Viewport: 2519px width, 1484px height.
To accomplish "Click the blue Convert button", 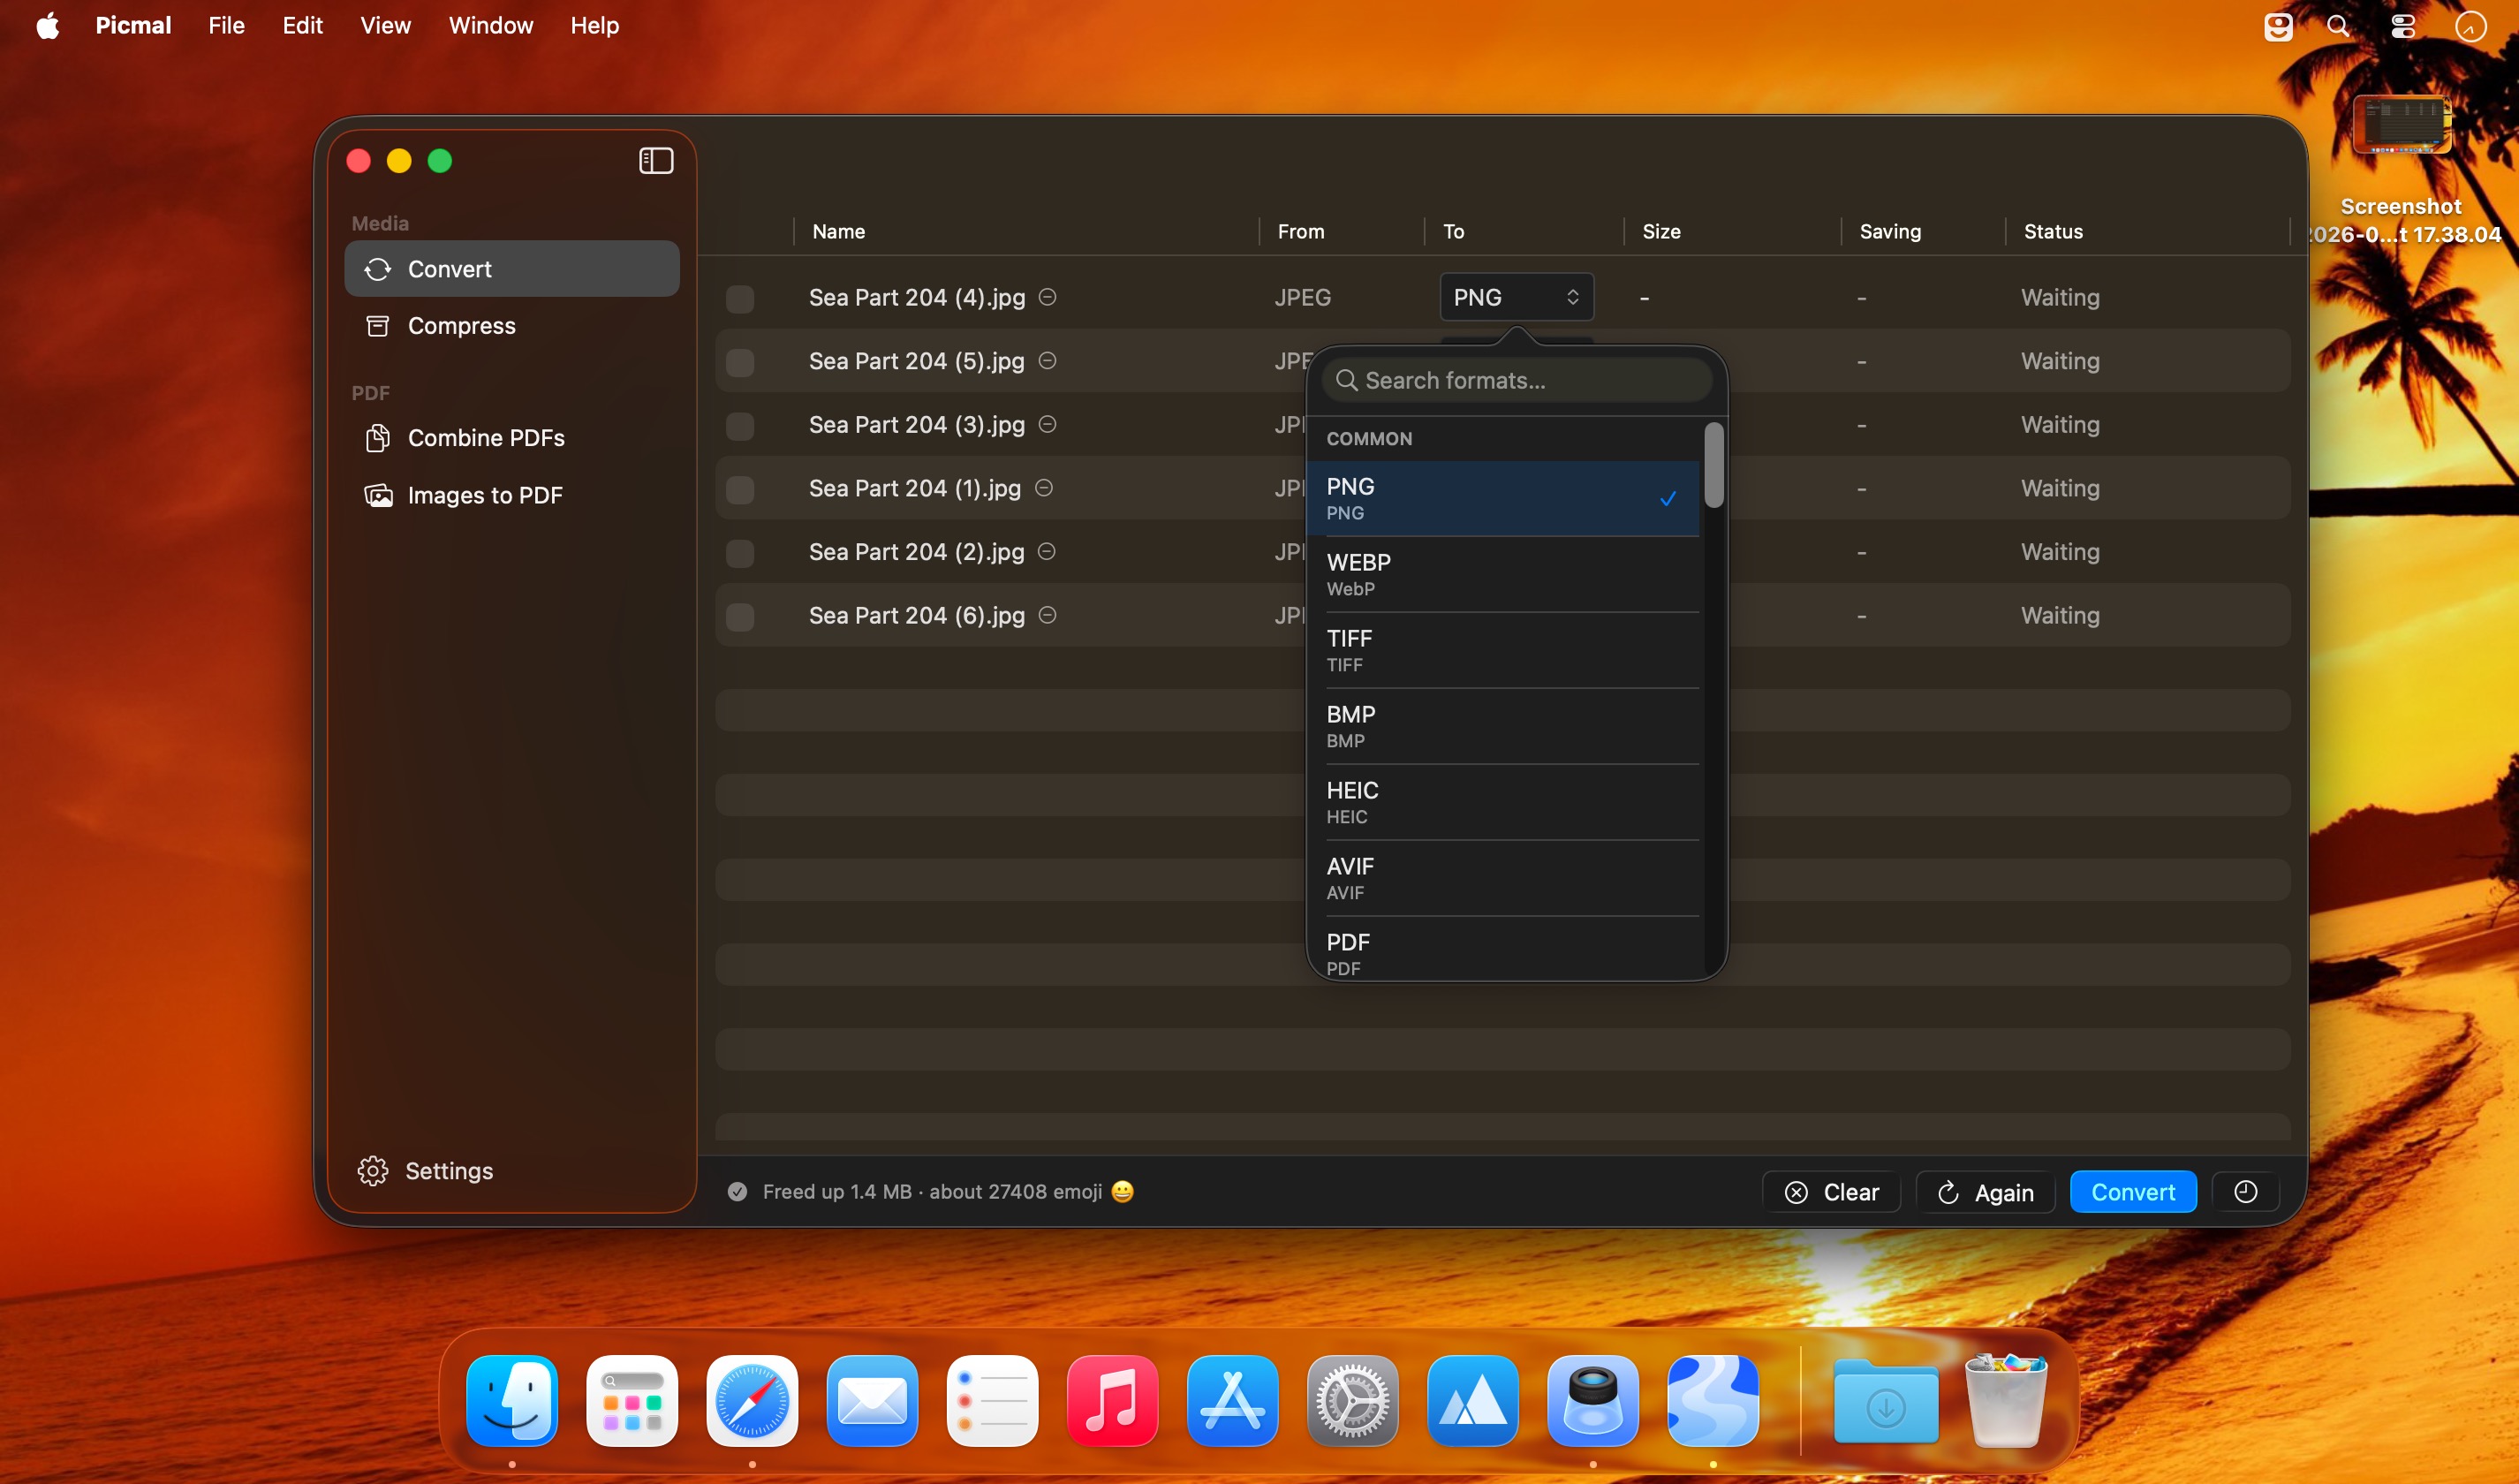I will (2133, 1191).
